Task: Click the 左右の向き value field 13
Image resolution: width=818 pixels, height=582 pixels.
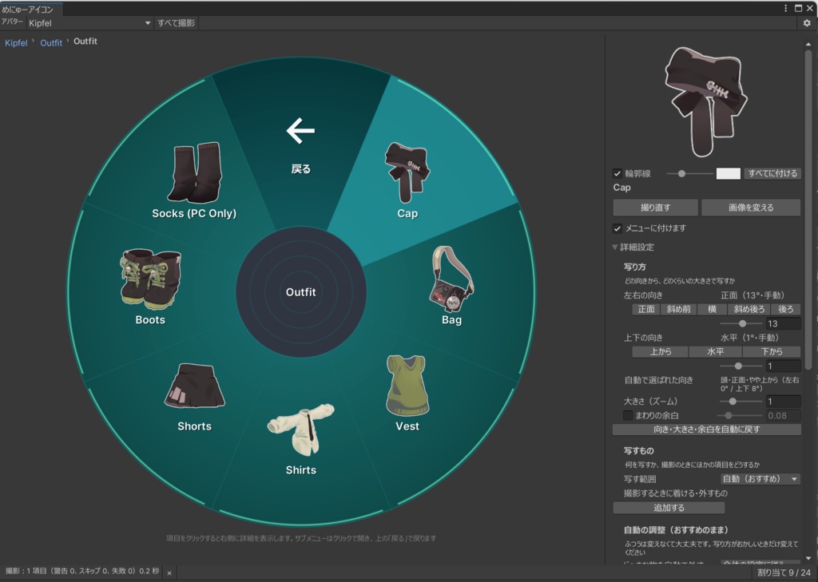Action: [x=783, y=323]
